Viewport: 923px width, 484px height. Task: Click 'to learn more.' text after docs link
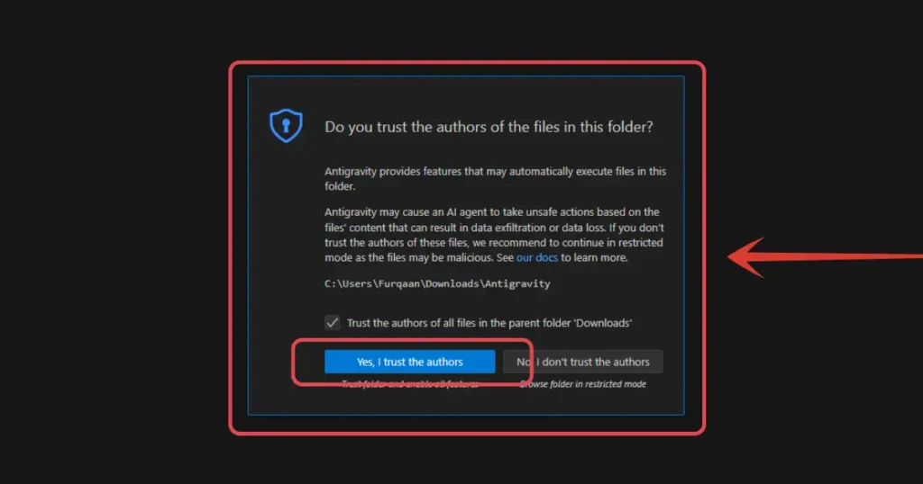(x=594, y=258)
